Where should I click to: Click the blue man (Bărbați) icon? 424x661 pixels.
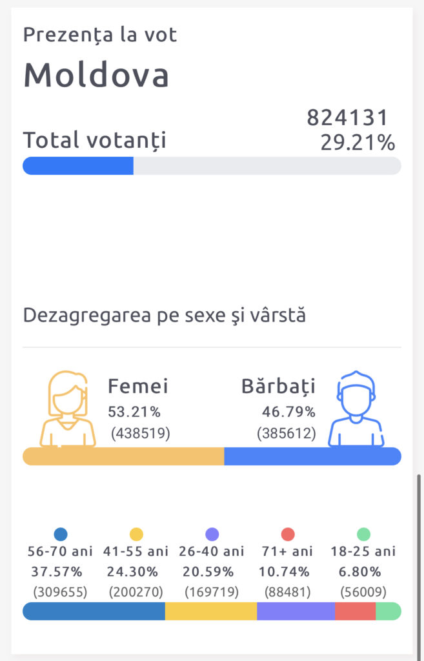(356, 409)
